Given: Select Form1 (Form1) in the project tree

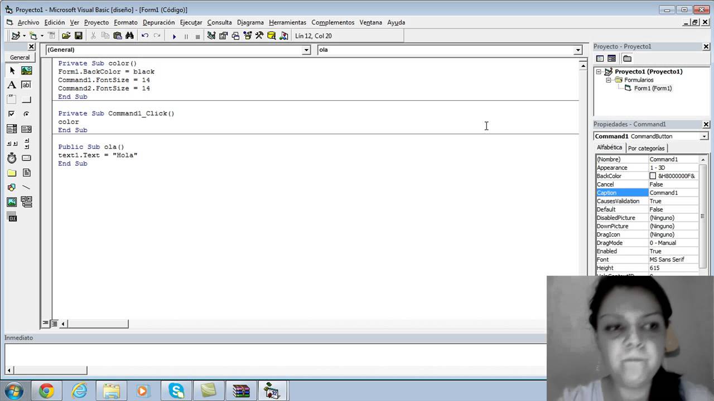Looking at the screenshot, I should click(x=653, y=88).
